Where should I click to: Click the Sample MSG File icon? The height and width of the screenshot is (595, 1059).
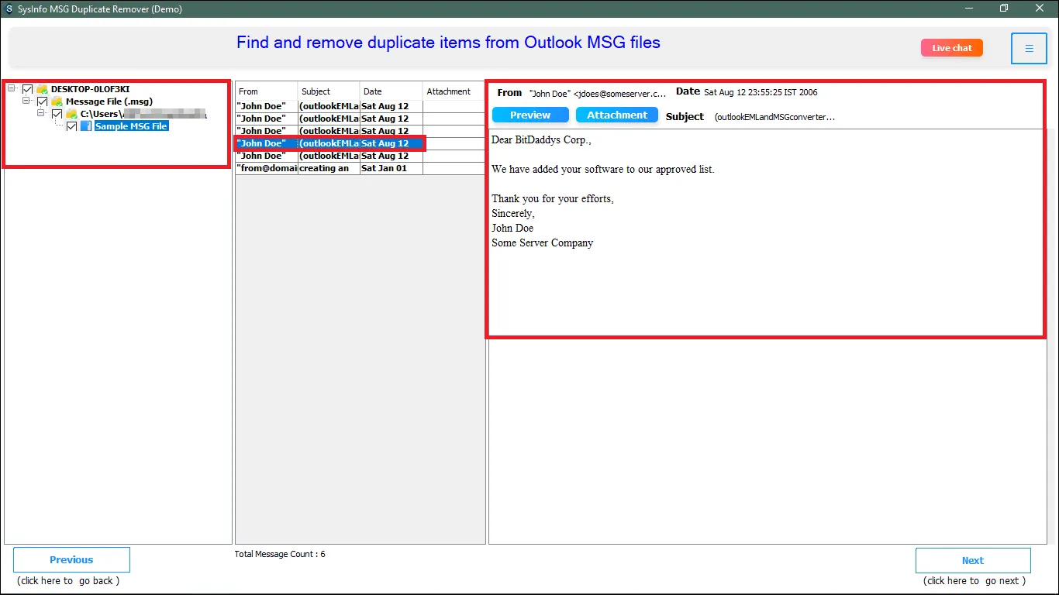point(86,126)
